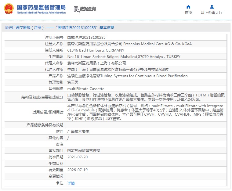Click the 管理类别 label
Screen dimensions: 232x191
tap(56, 82)
